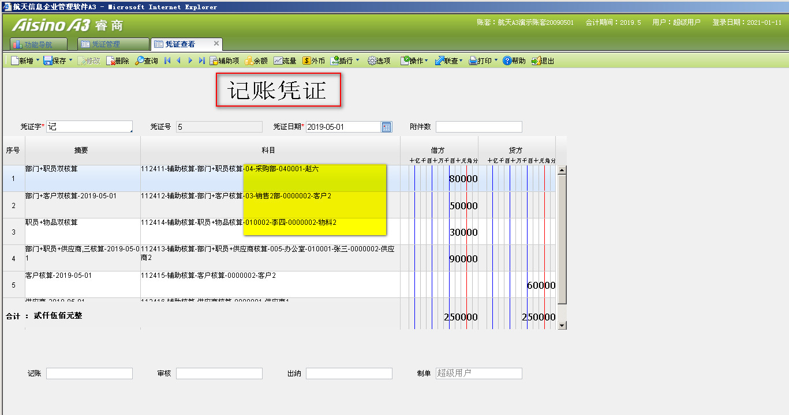Jump to the first voucher record
The width and height of the screenshot is (789, 415).
tap(167, 61)
